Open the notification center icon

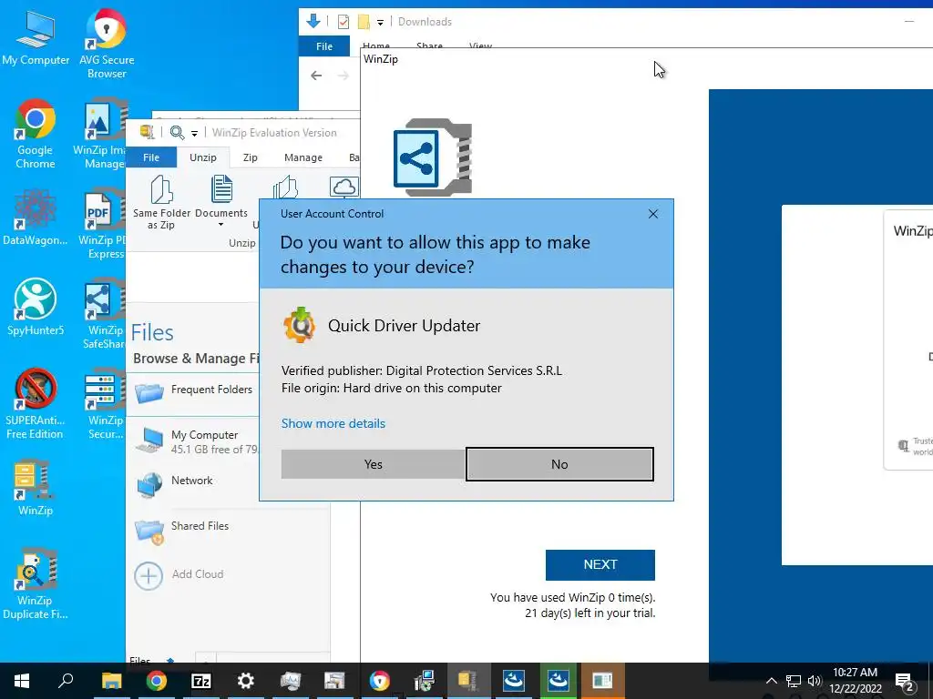pyautogui.click(x=904, y=681)
